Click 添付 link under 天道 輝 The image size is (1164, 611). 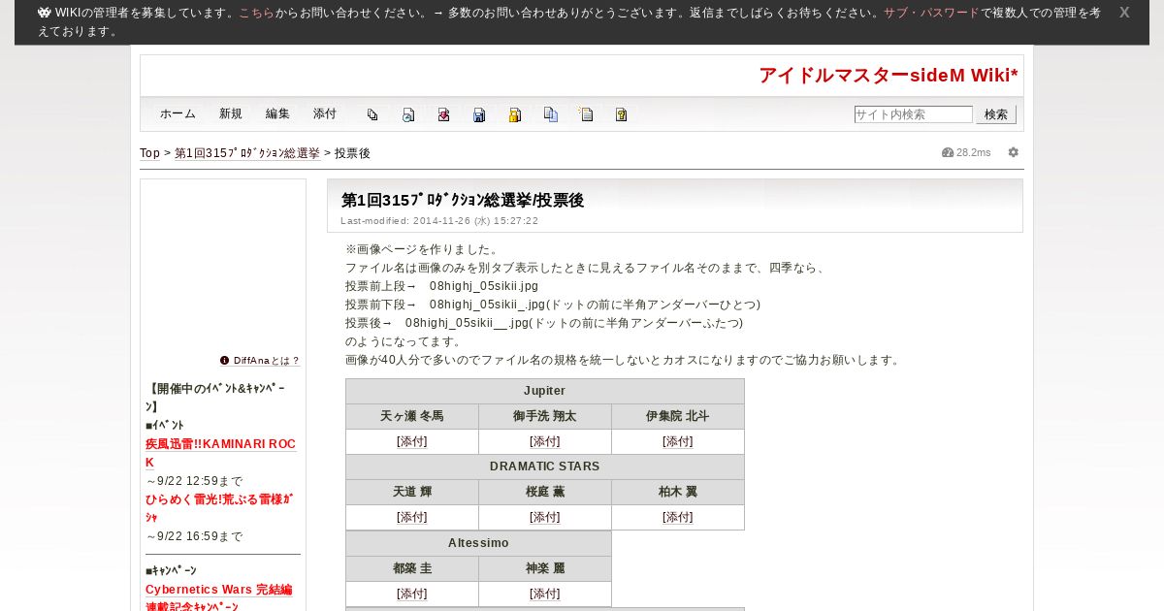(x=412, y=517)
